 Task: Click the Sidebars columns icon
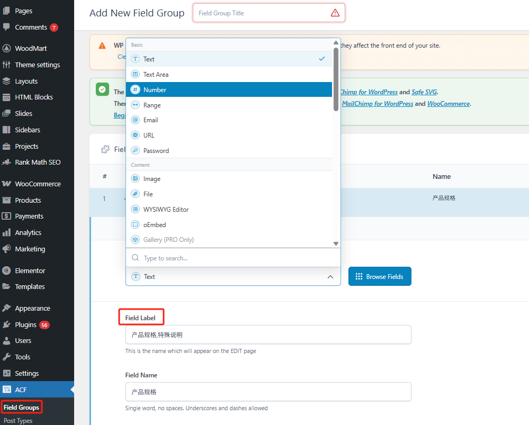click(6, 130)
